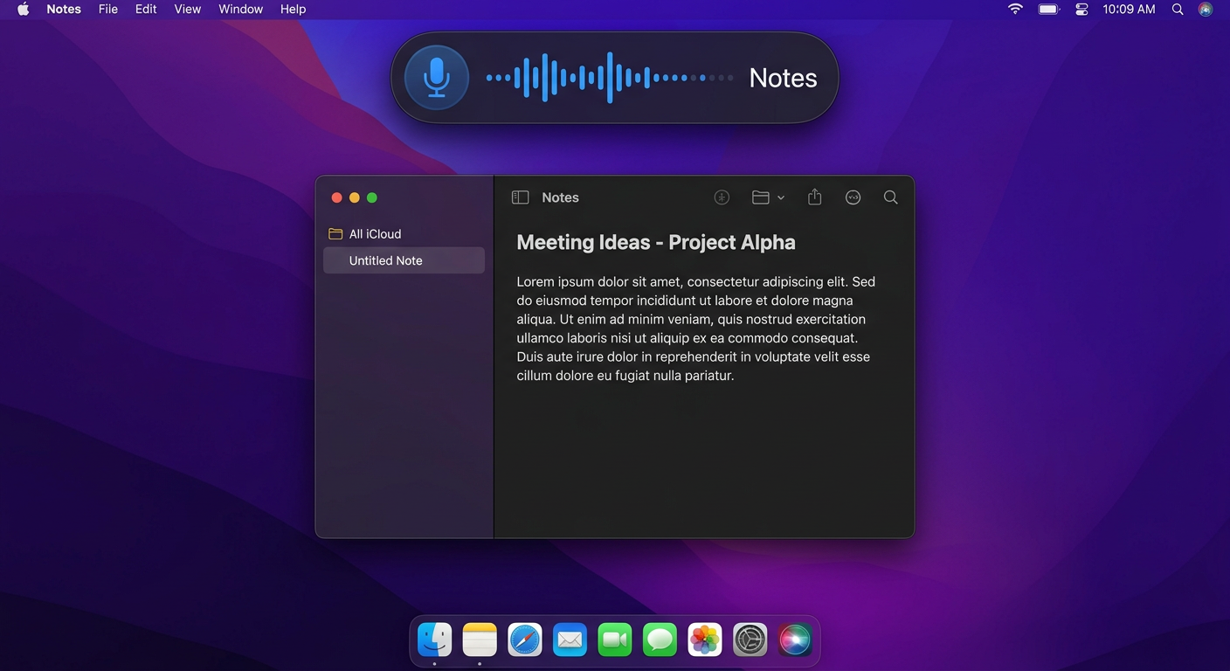Launch Mail from the Dock
The height and width of the screenshot is (671, 1230).
click(x=570, y=640)
